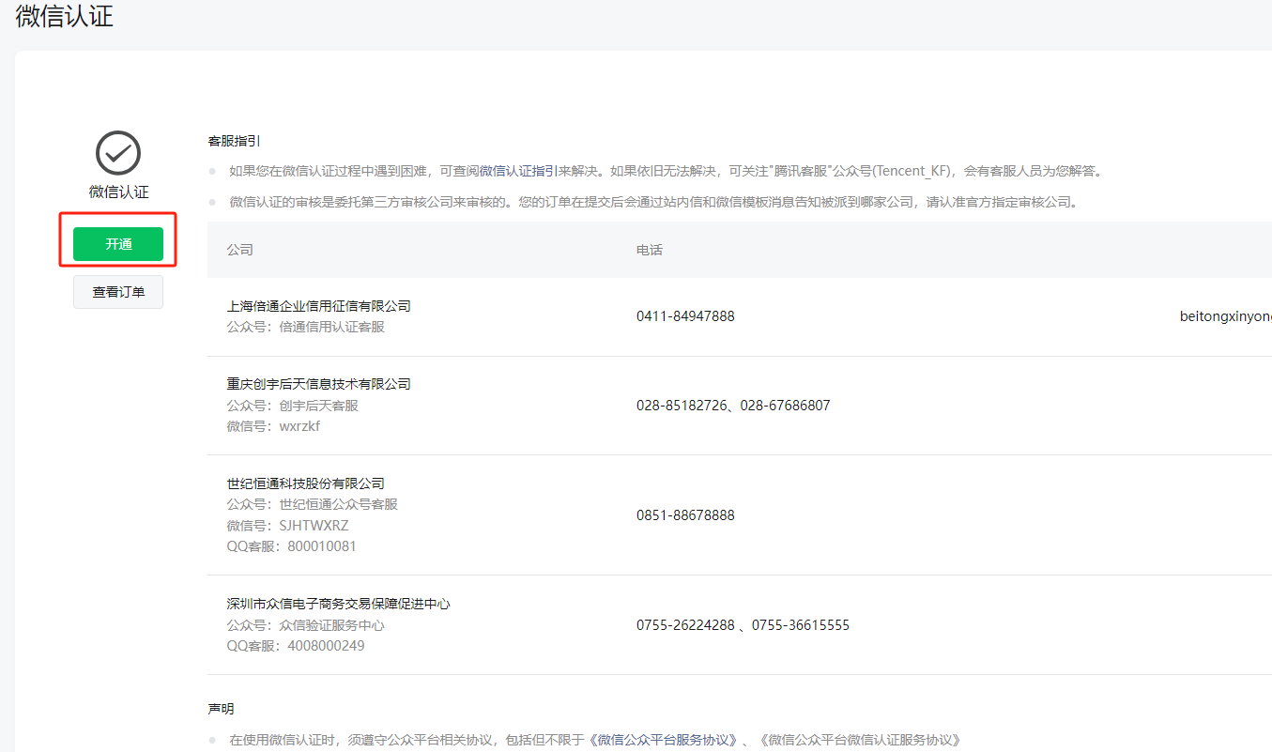Open the 查看订单 button
This screenshot has height=752, width=1272.
click(x=118, y=292)
